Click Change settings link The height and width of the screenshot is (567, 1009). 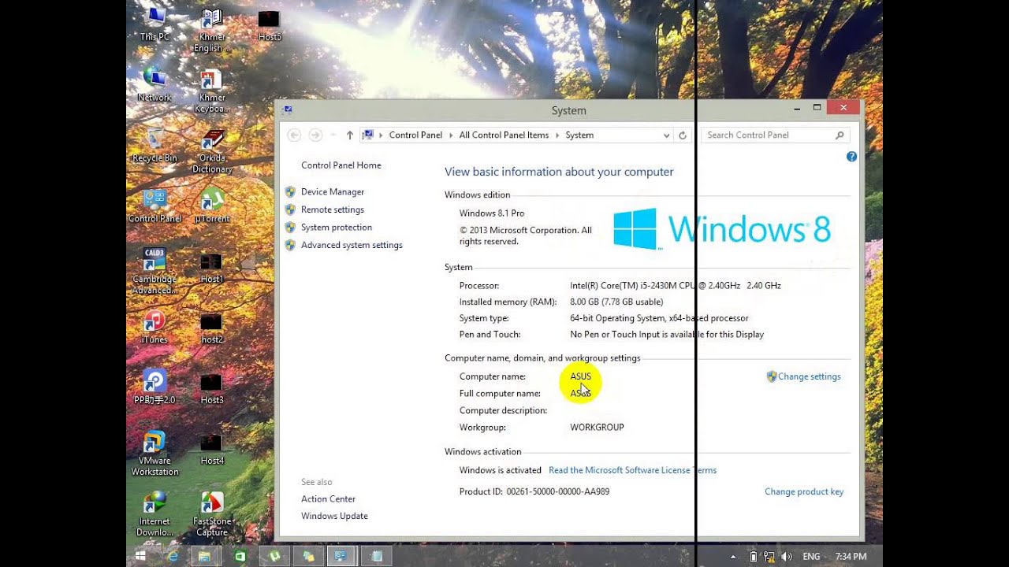pyautogui.click(x=810, y=376)
